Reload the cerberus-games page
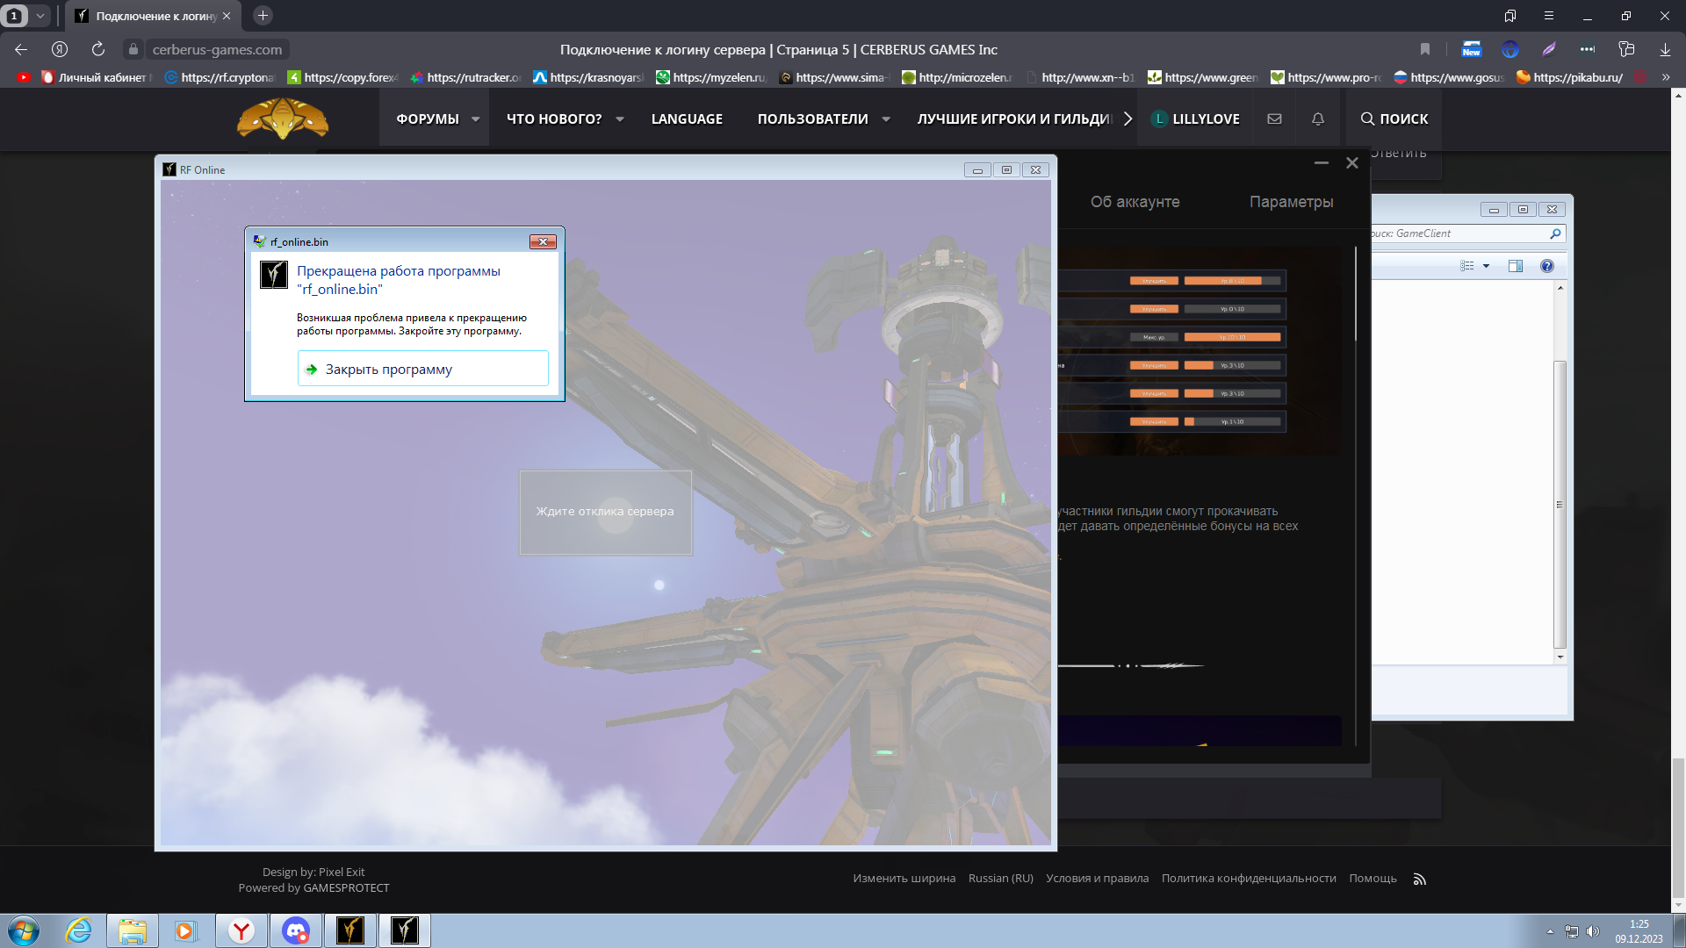 tap(98, 49)
